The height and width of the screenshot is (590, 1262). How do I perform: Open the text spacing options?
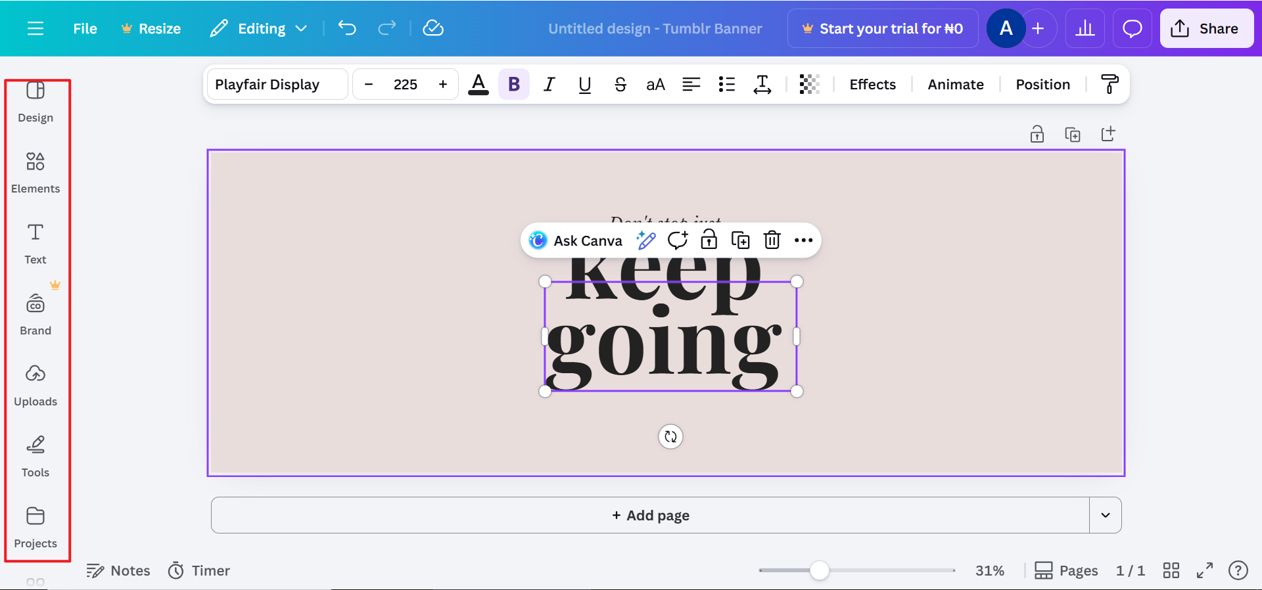point(762,84)
